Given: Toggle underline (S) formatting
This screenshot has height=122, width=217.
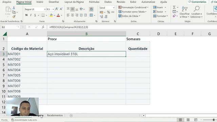Looking at the screenshot, I should [x=35, y=15].
